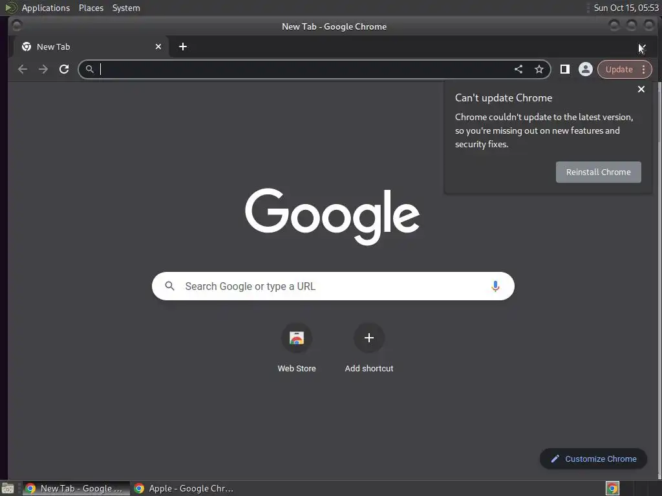662x496 pixels.
Task: Open the Chrome three-dot menu
Action: 643,69
